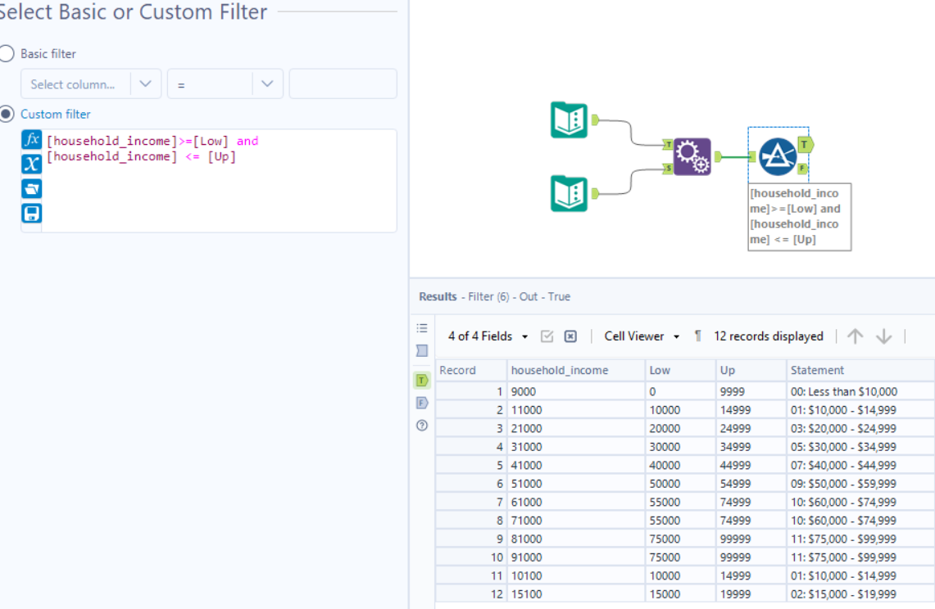Select the Basic filter radio button
The width and height of the screenshot is (935, 609).
click(7, 54)
